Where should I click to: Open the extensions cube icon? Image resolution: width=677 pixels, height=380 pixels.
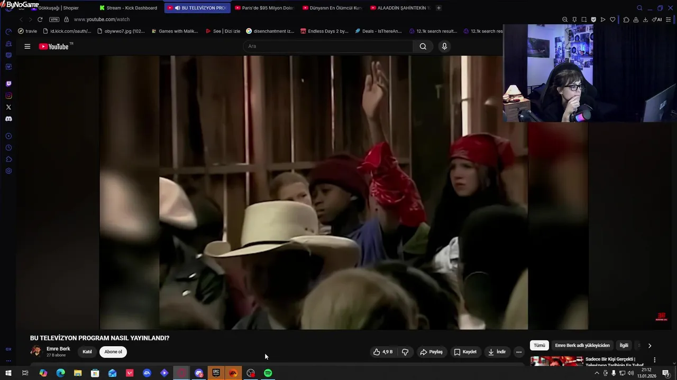coord(626,20)
